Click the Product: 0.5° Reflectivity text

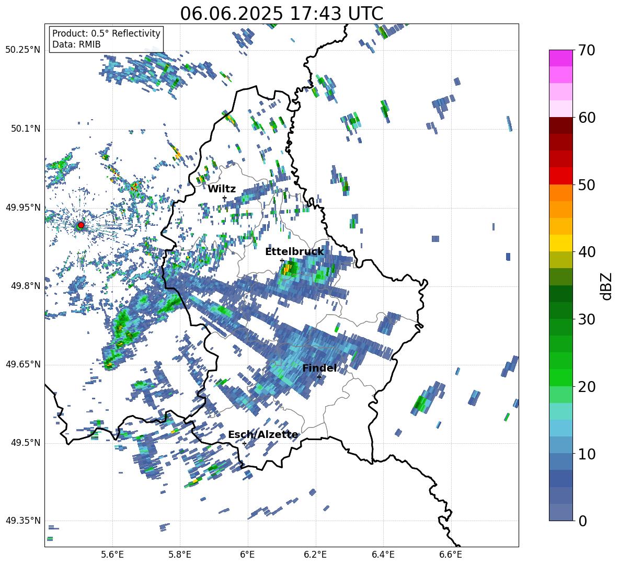coord(106,33)
